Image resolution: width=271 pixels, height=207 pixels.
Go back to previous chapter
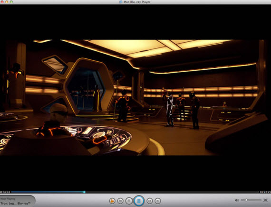coord(150,201)
